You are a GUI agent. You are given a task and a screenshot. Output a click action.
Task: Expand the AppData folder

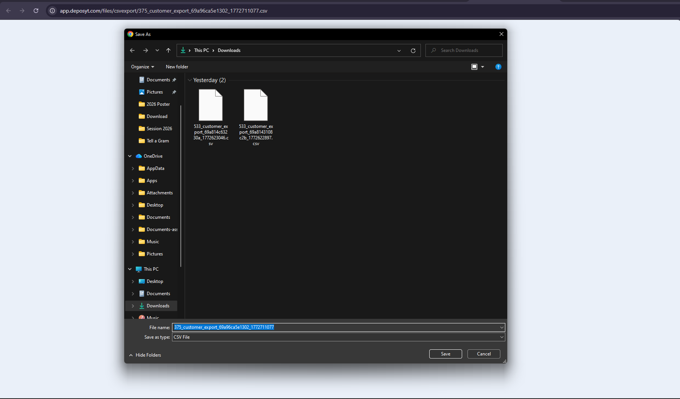tap(133, 168)
